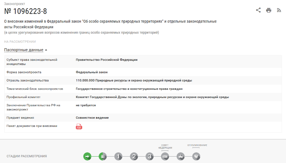This screenshot has height=163, width=286.
Task: Click Правительство Российской Федерации value
Action: (x=107, y=60)
